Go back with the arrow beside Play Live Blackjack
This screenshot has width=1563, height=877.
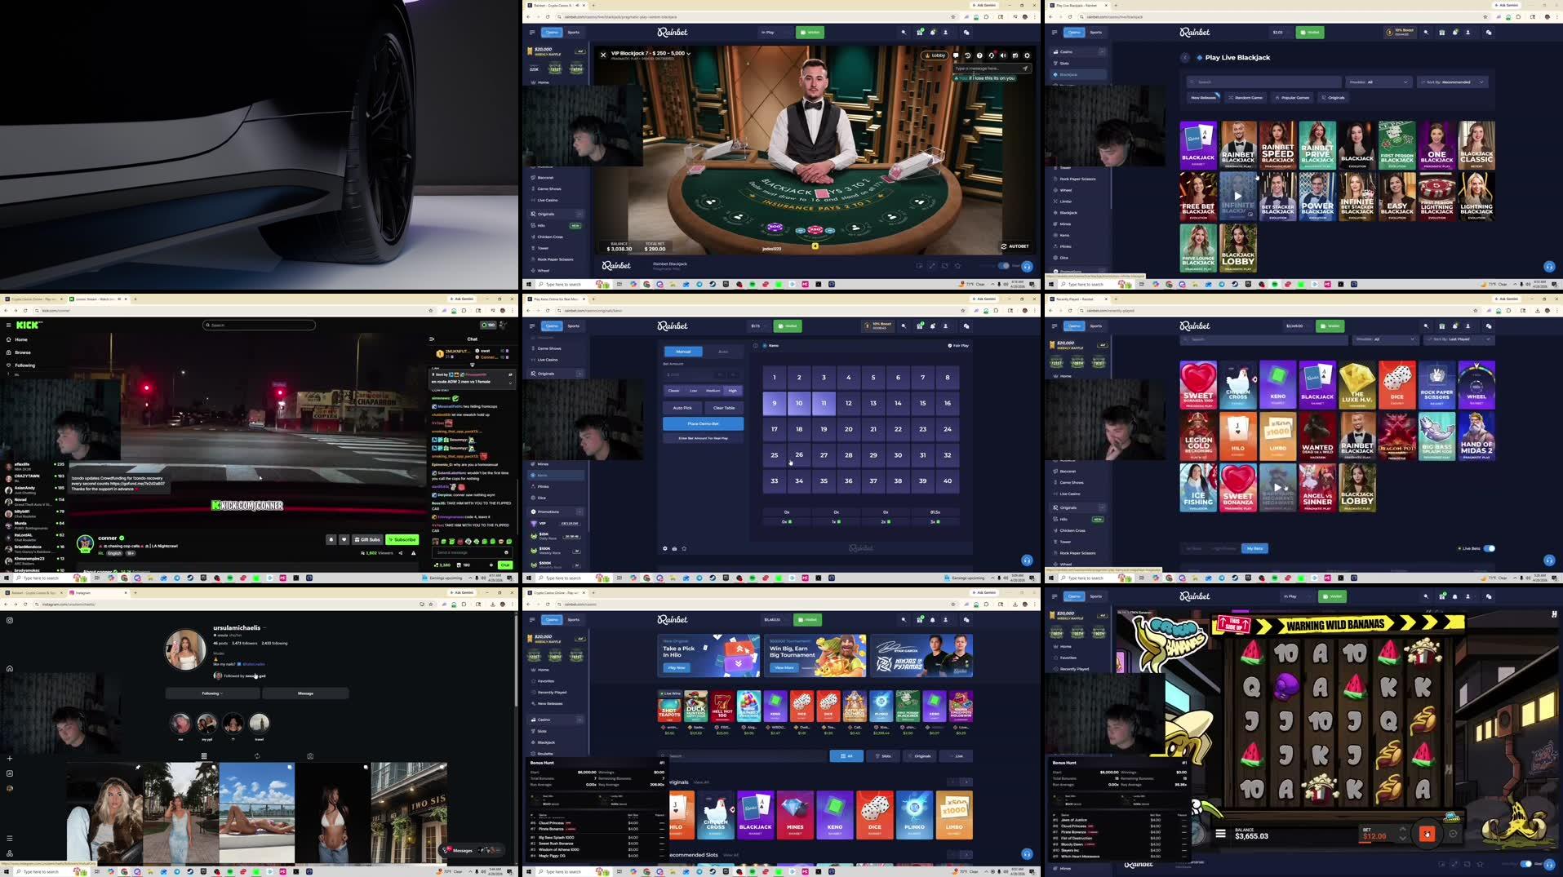1185,57
